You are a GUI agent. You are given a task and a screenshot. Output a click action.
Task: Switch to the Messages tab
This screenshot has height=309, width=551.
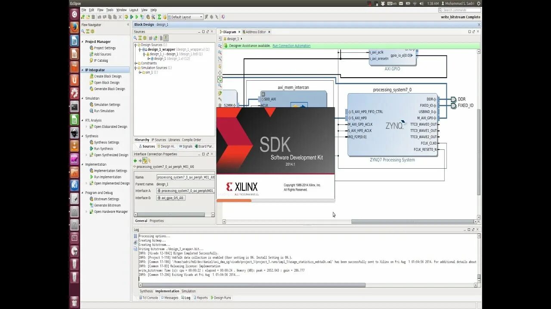click(169, 298)
